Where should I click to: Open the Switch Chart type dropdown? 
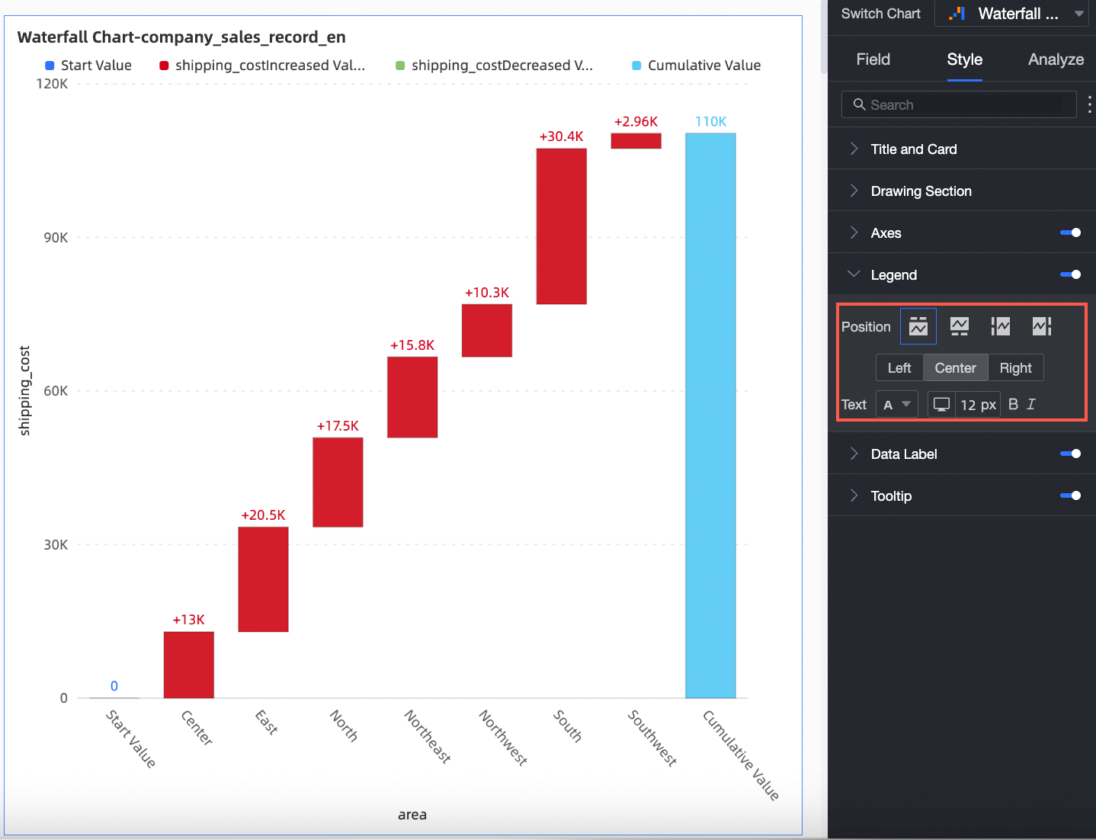point(1011,14)
